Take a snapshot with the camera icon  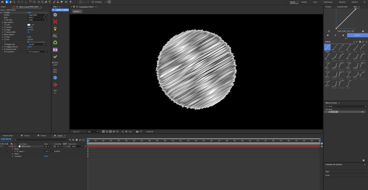[137, 132]
